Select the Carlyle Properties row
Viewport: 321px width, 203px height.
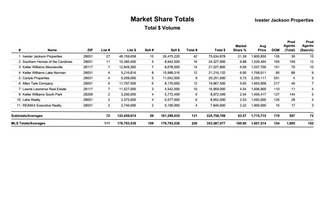click(x=162, y=78)
